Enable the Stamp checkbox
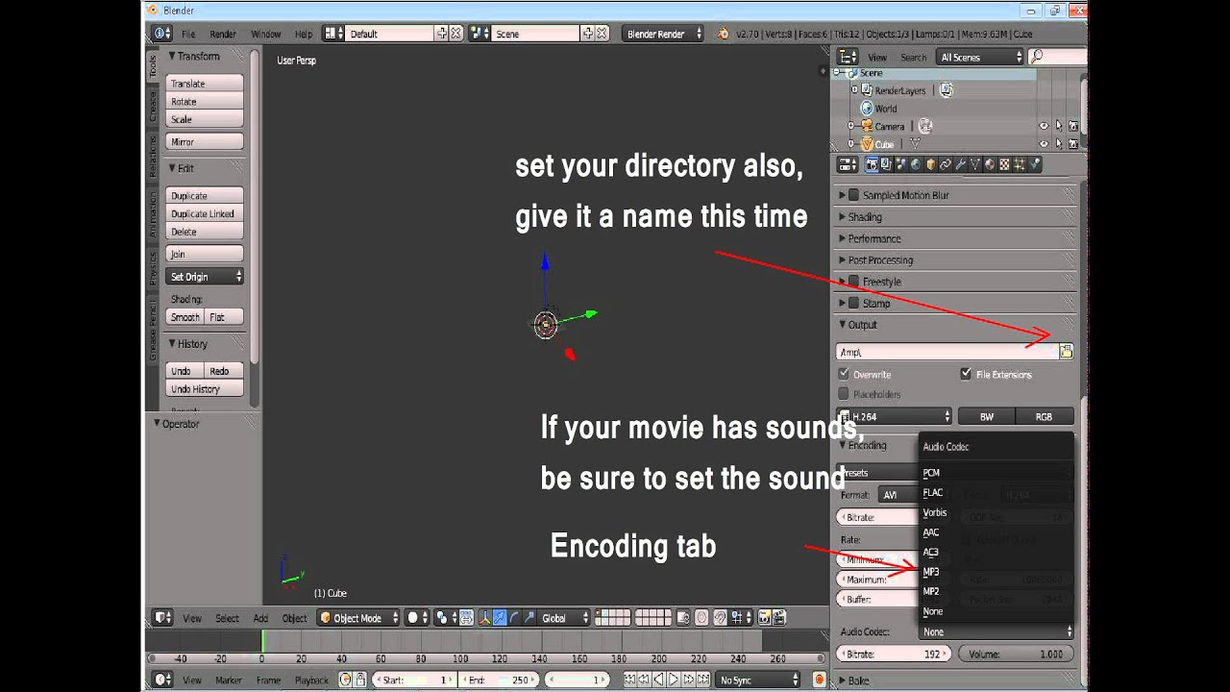Viewport: 1230px width, 692px height. (x=853, y=303)
